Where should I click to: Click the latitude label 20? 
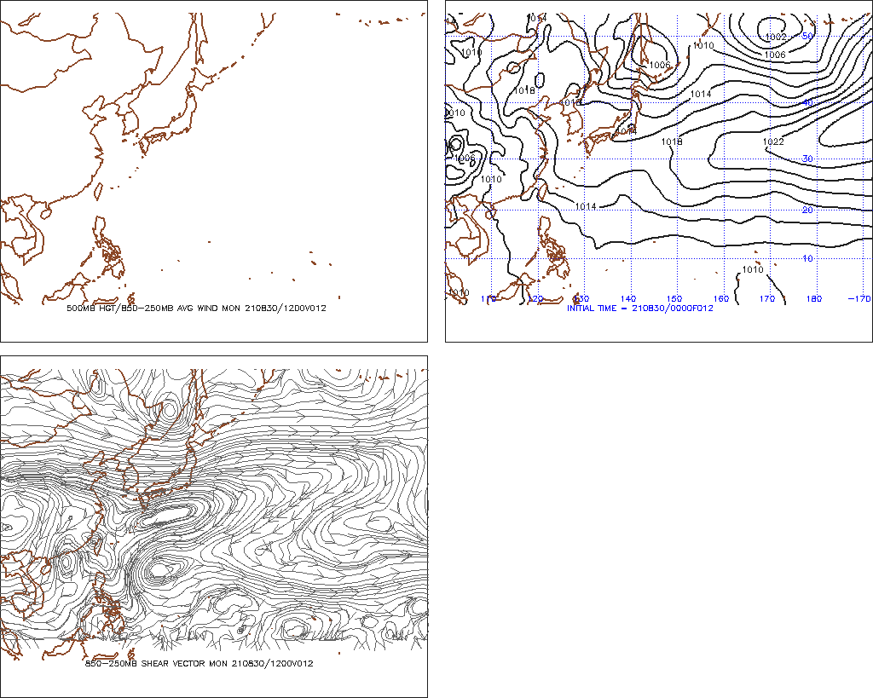tap(807, 210)
